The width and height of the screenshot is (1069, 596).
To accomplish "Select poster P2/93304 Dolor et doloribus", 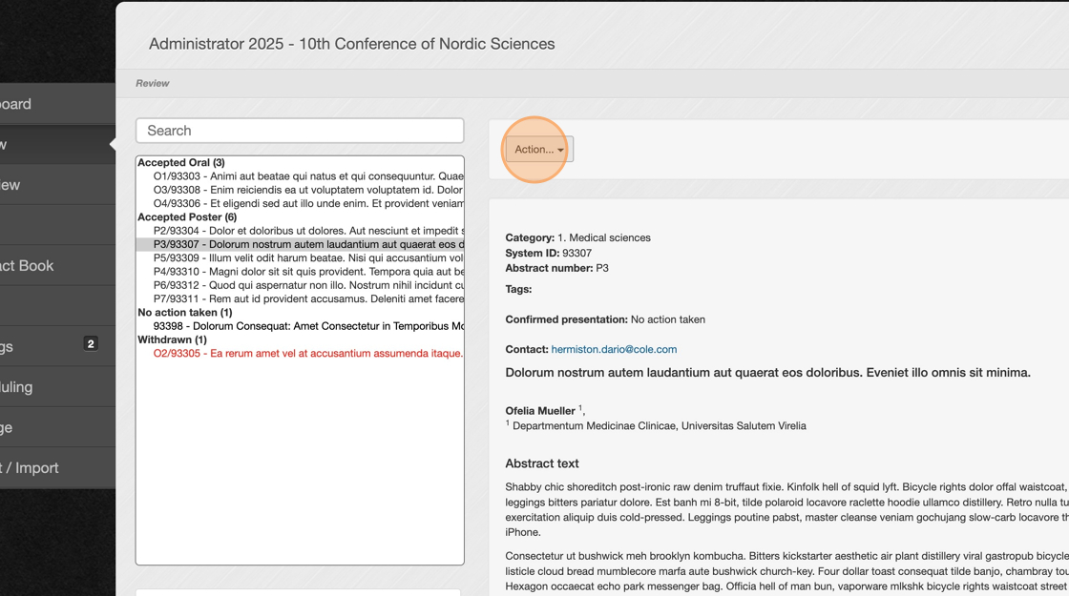I will click(307, 231).
